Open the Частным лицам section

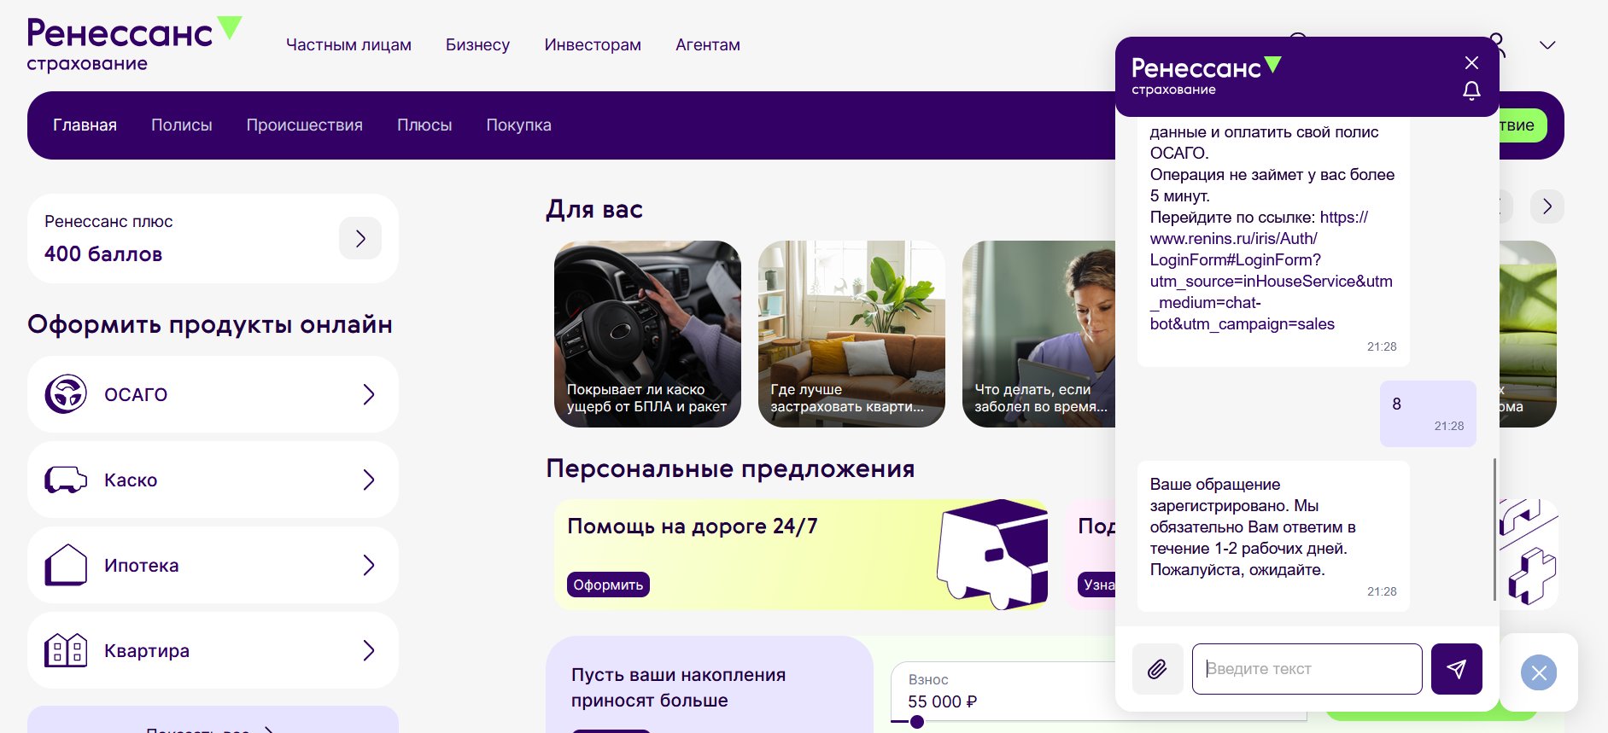click(x=348, y=44)
